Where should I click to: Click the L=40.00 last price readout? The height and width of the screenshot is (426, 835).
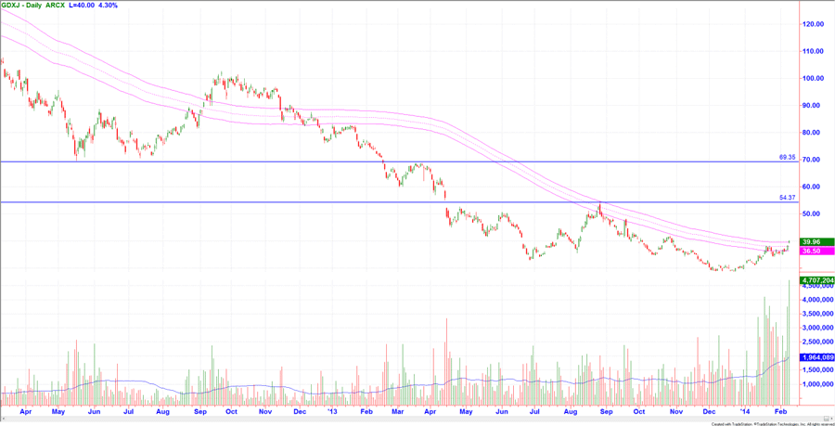click(80, 5)
